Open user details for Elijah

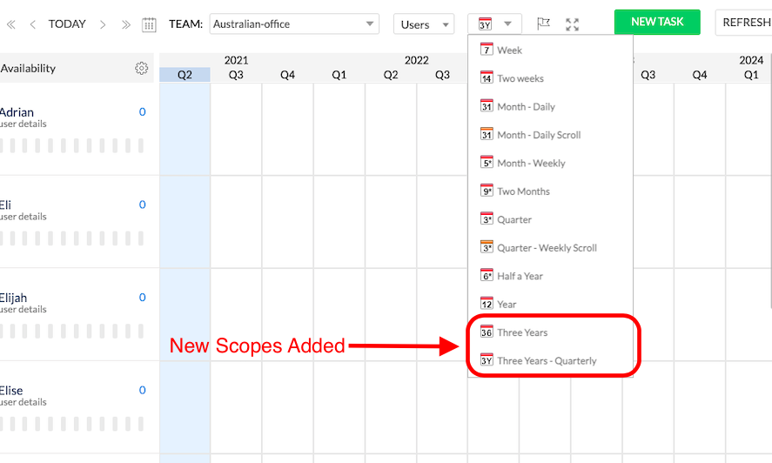23,310
